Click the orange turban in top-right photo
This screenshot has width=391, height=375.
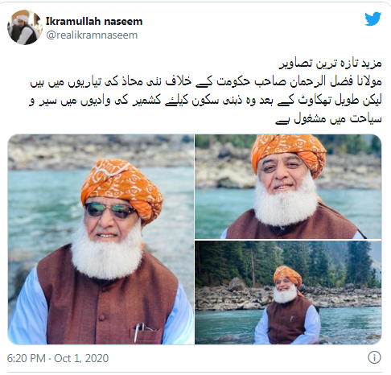pyautogui.click(x=290, y=151)
